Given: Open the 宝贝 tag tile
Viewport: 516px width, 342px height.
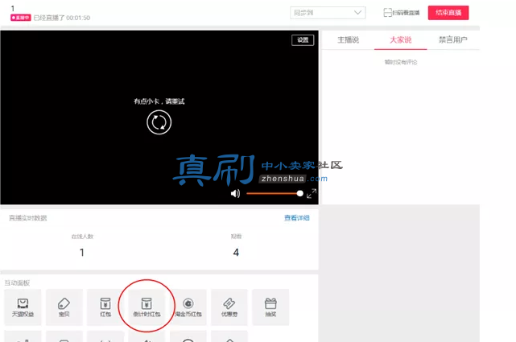Looking at the screenshot, I should coord(64,307).
